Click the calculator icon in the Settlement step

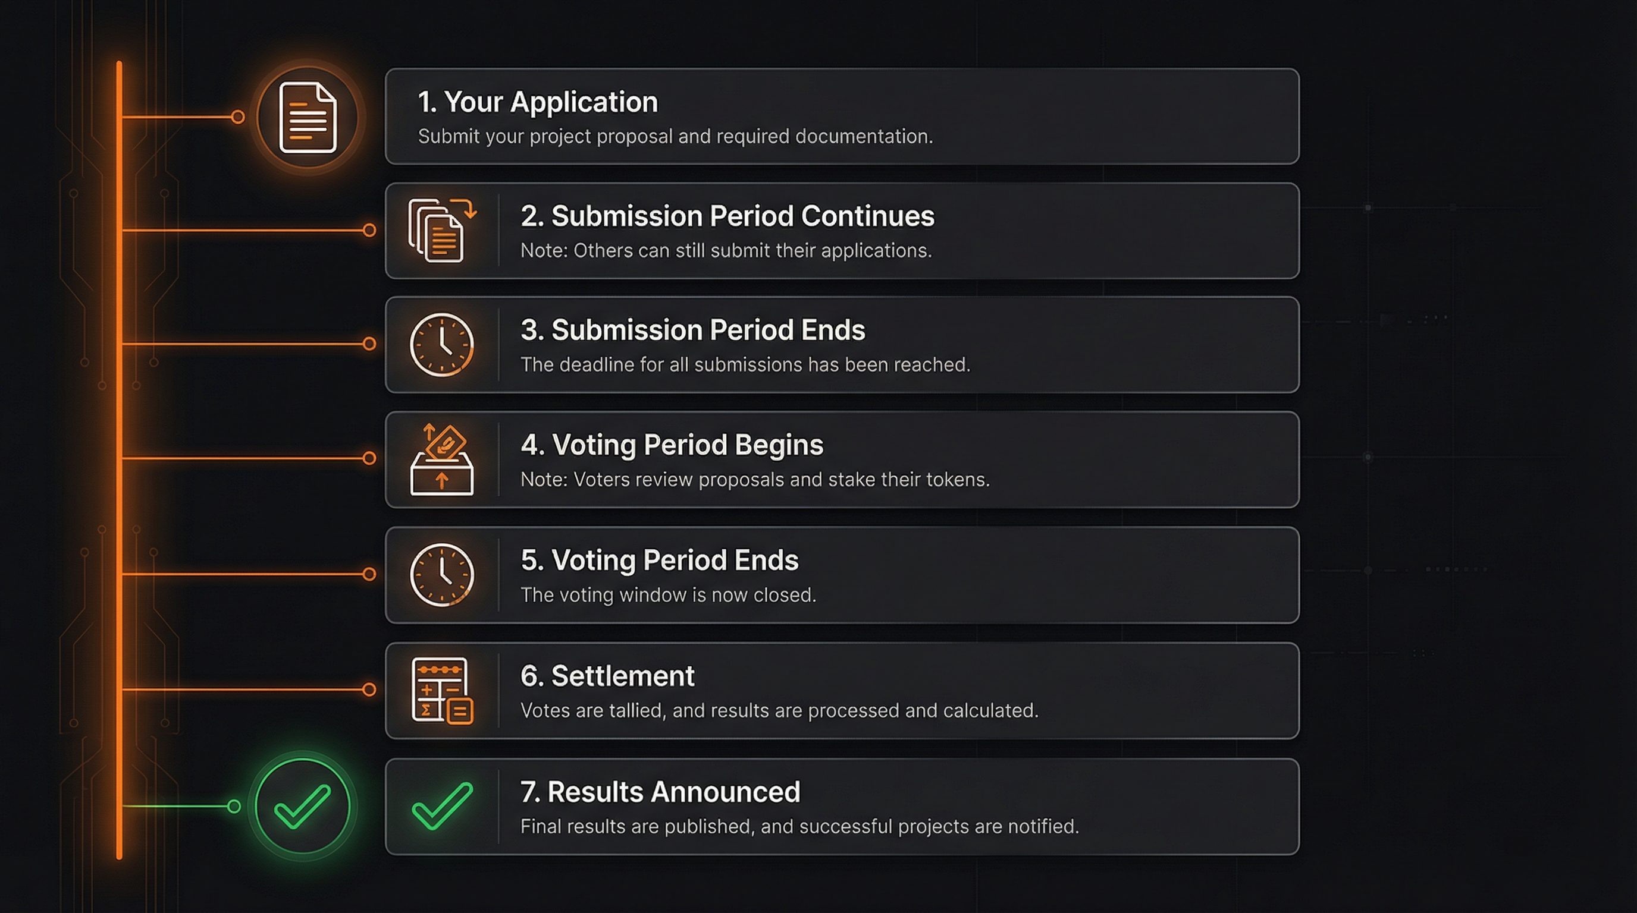pyautogui.click(x=441, y=691)
